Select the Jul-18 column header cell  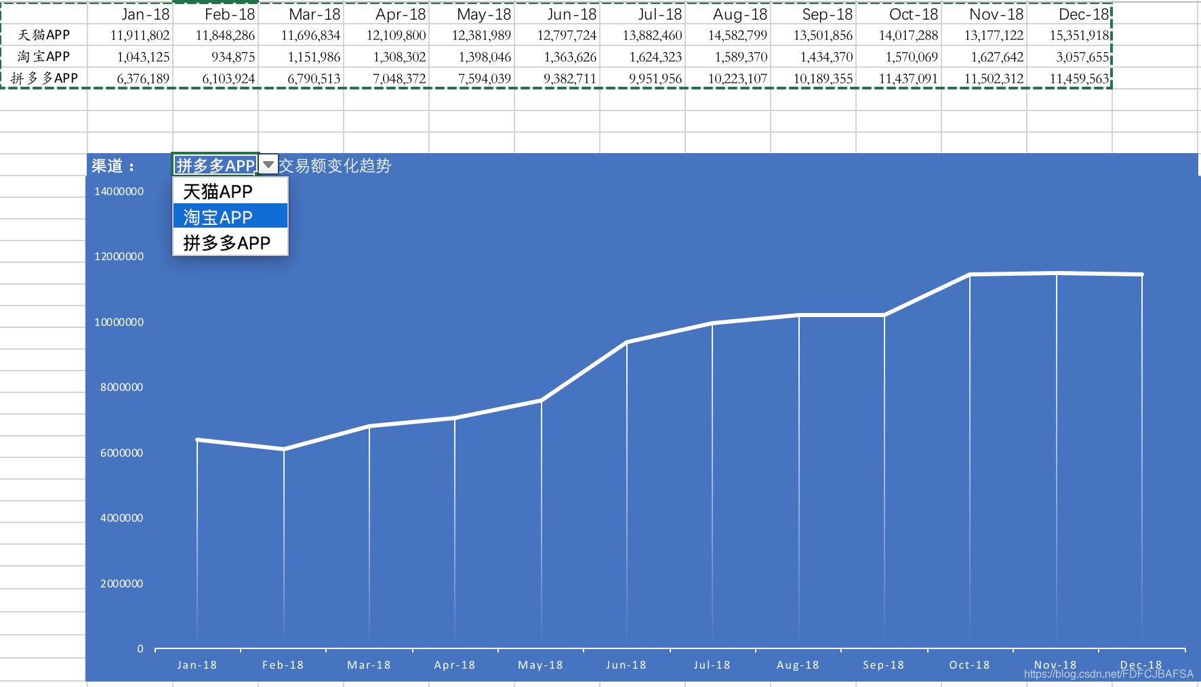point(643,14)
